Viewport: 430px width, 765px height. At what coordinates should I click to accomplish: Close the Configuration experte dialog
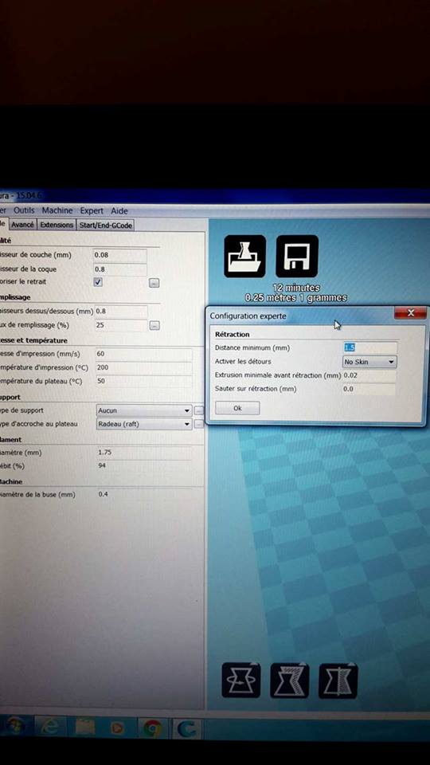410,312
